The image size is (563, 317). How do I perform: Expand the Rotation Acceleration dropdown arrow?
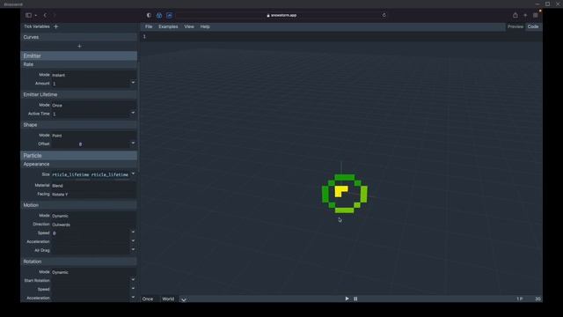133,298
